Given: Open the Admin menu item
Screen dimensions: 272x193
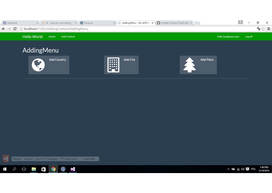Looking at the screenshot, I should [52, 37].
